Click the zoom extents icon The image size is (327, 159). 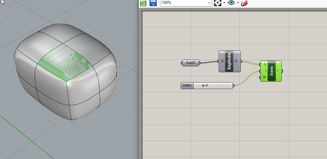pos(217,3)
